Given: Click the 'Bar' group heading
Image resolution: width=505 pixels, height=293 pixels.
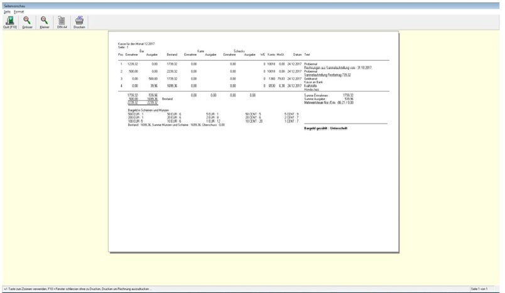Looking at the screenshot, I should [142, 51].
